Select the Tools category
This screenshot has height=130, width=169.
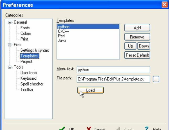18,67
